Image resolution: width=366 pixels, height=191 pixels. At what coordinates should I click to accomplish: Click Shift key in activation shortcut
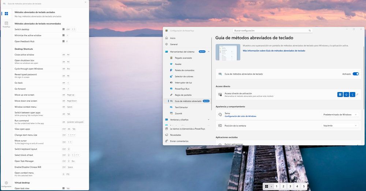pyautogui.click(x=346, y=94)
